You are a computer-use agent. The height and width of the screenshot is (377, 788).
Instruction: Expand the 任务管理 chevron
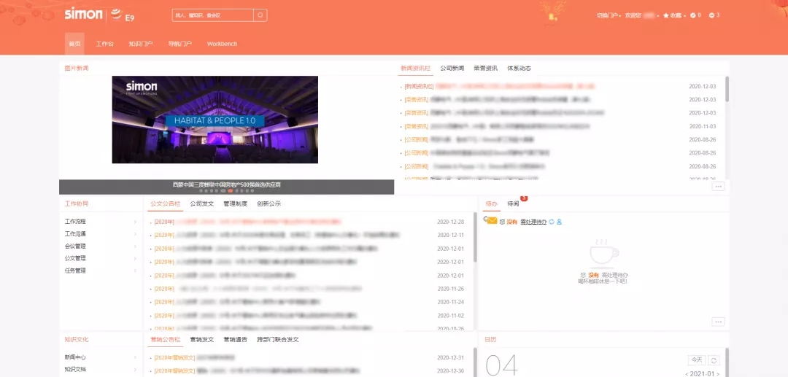point(135,271)
